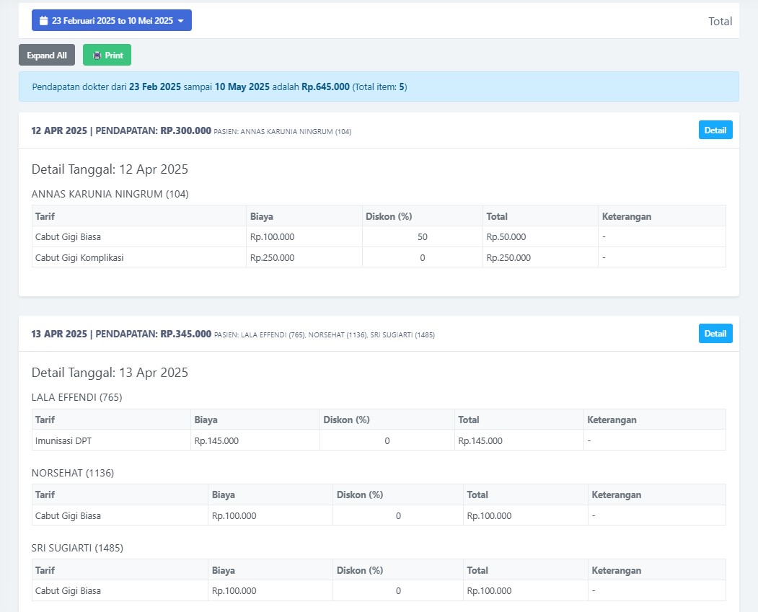758x612 pixels.
Task: Open Detail for the 12 Apr 2025 entry
Action: [715, 130]
